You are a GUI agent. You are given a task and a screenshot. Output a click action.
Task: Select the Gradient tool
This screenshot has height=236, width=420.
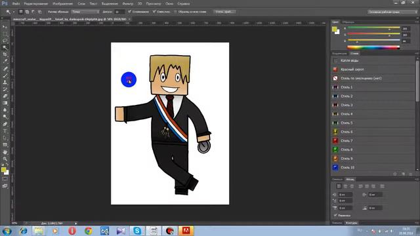tap(5, 103)
